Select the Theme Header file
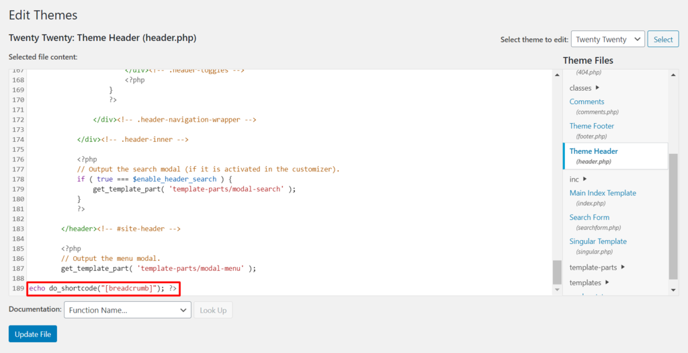The height and width of the screenshot is (353, 688). click(593, 151)
